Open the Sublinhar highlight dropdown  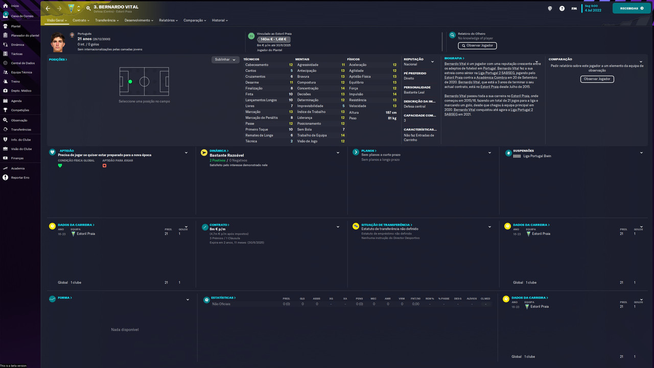click(225, 60)
